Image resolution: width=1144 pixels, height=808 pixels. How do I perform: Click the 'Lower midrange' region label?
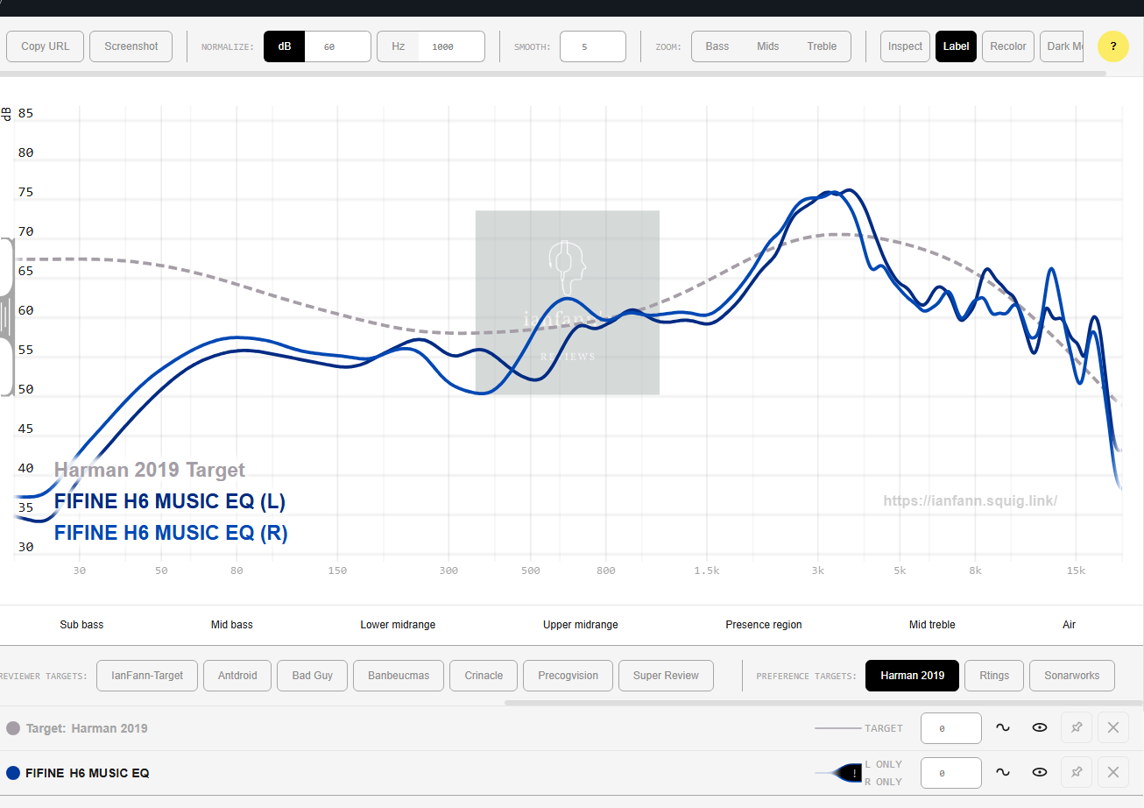tap(398, 625)
